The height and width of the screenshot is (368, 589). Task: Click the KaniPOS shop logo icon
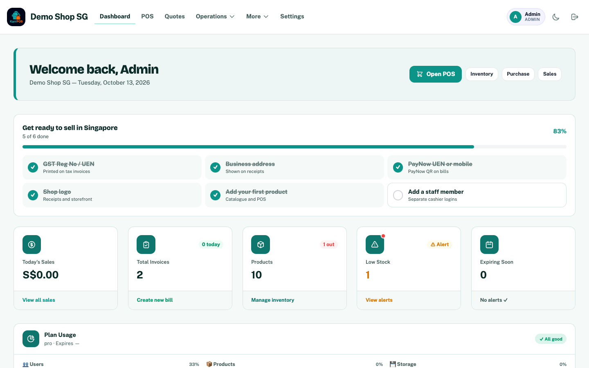(16, 17)
